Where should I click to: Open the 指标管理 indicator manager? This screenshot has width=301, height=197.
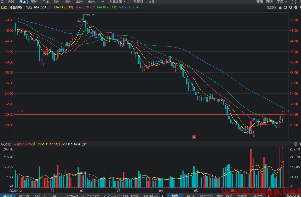tap(293, 196)
